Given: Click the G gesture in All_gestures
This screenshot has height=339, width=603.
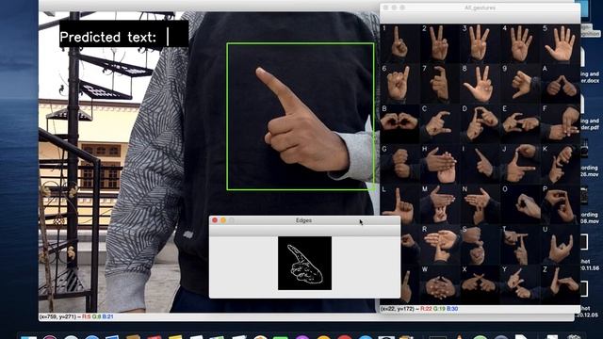Looking at the screenshot, I should pyautogui.click(x=399, y=164).
